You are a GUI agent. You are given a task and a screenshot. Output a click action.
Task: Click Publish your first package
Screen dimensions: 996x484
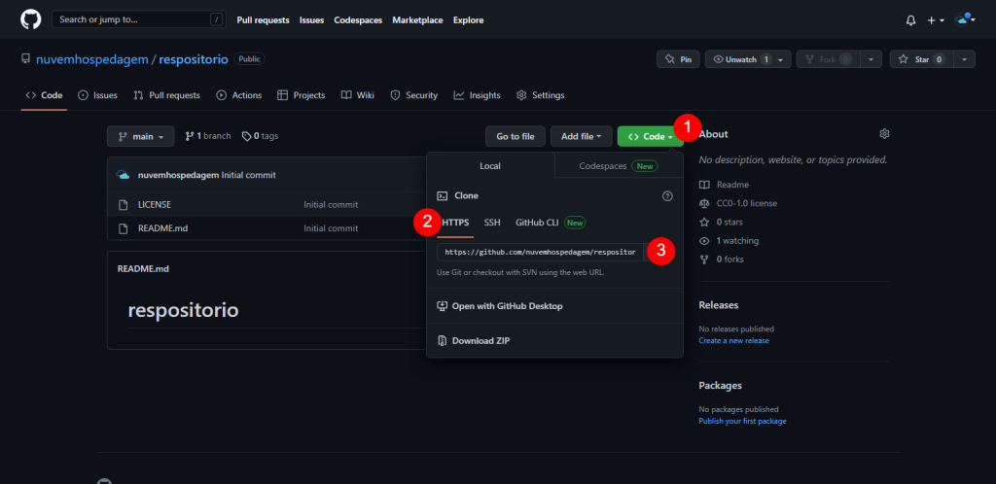[742, 421]
